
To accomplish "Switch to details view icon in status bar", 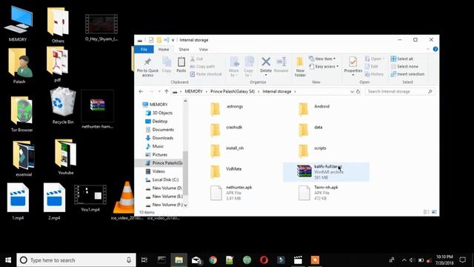I will coord(427,212).
